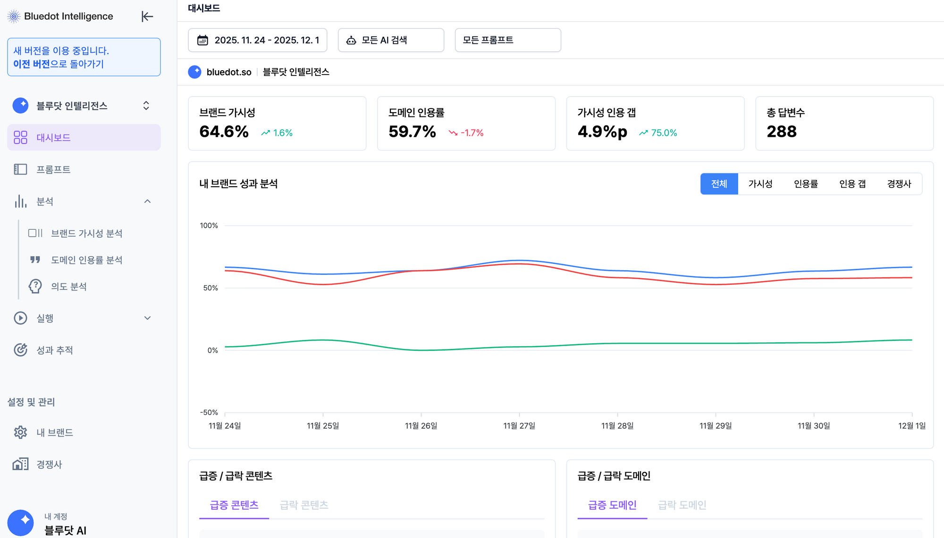The width and height of the screenshot is (944, 538).
Task: Select the 인용 갭 chart toggle
Action: coord(852,184)
